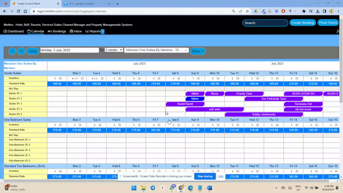Image resolution: width=343 pixels, height=193 pixels.
Task: Open the Bookings menu item
Action: pos(57,31)
